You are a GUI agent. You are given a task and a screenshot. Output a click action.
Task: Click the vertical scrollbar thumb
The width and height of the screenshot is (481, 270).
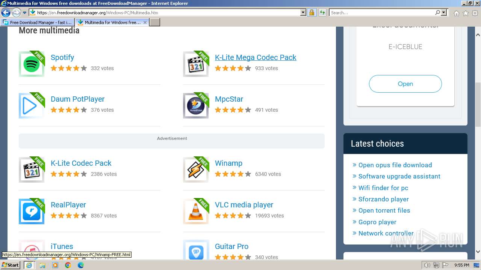[x=478, y=105]
